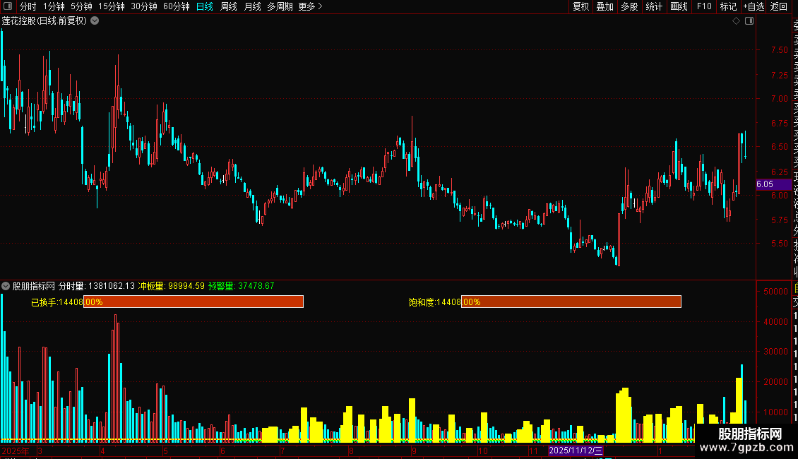Switch to 周线 weekly chart

229,6
